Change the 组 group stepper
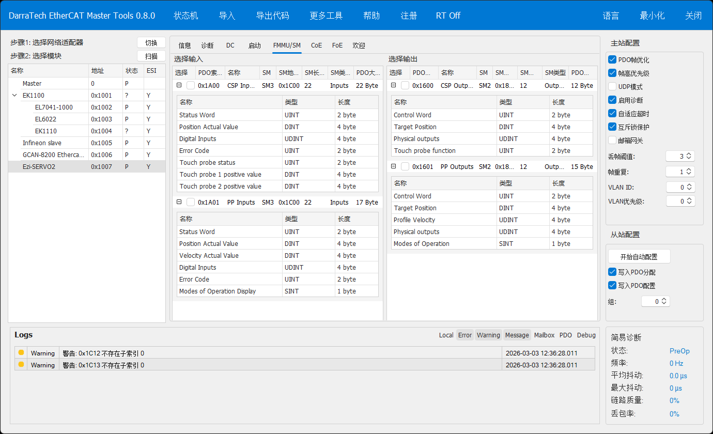Viewport: 713px width, 434px height. tap(664, 301)
